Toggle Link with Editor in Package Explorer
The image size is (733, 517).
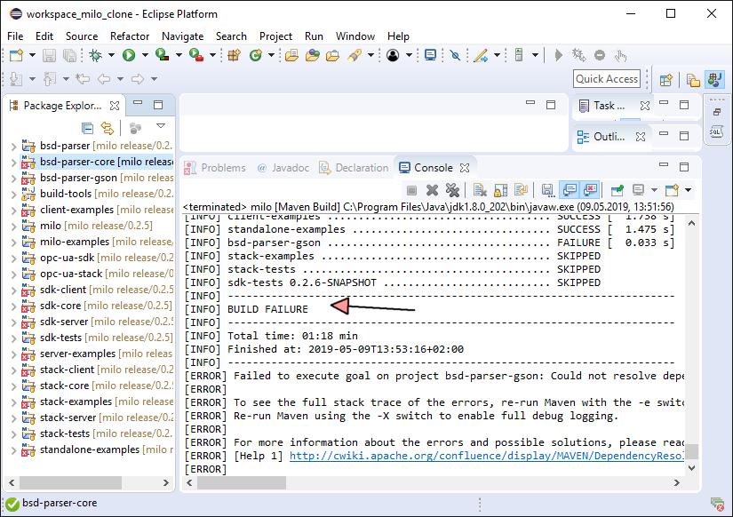108,128
